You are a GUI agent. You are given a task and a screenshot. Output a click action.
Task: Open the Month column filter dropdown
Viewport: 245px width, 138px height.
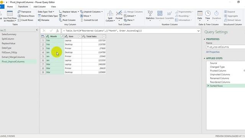click(62, 36)
